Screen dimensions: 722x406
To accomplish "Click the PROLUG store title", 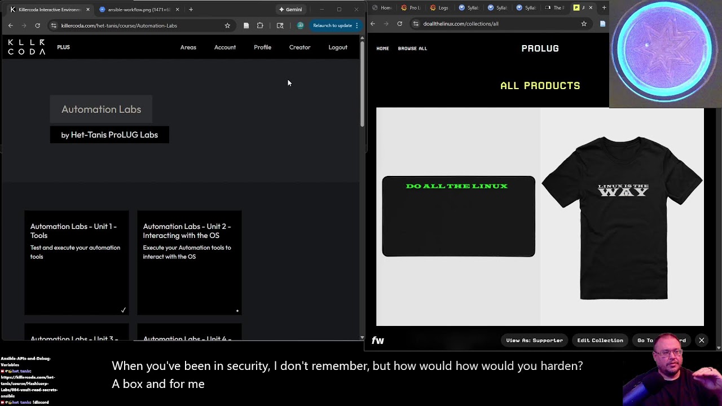I will point(540,48).
